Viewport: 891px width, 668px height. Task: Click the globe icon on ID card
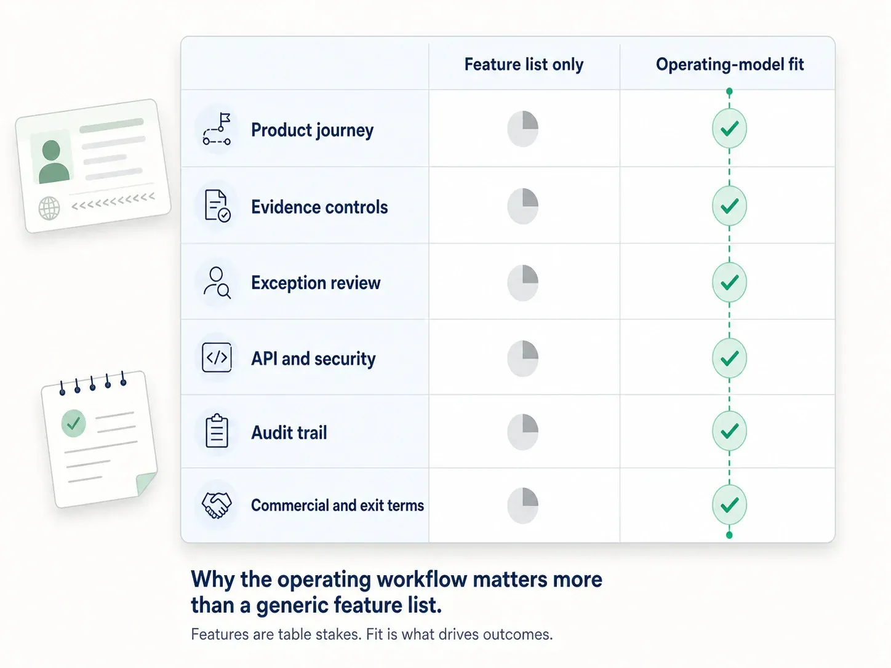[x=49, y=208]
